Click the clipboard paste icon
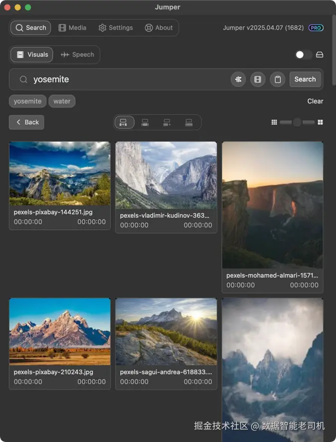Image resolution: width=336 pixels, height=442 pixels. point(278,79)
